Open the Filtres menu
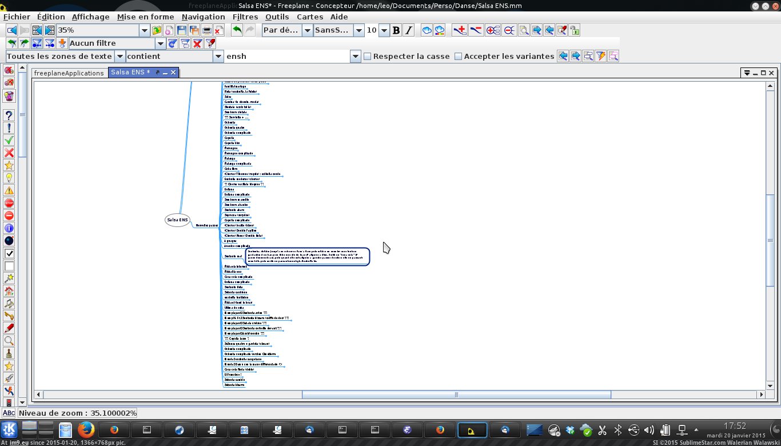Image resolution: width=781 pixels, height=446 pixels. [245, 17]
